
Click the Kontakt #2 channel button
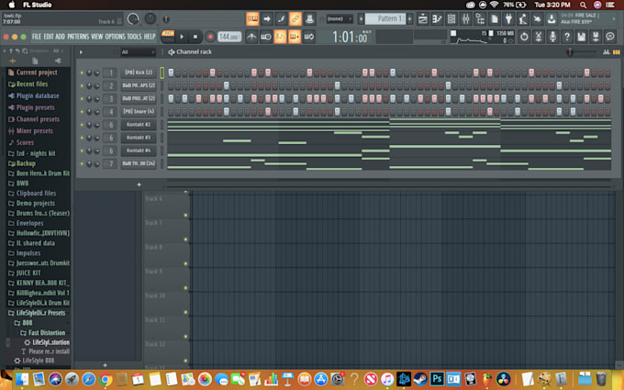tap(138, 124)
